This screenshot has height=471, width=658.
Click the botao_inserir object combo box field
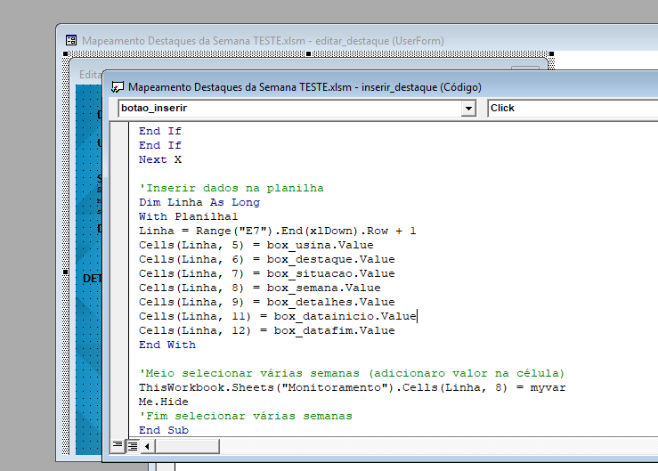297,108
